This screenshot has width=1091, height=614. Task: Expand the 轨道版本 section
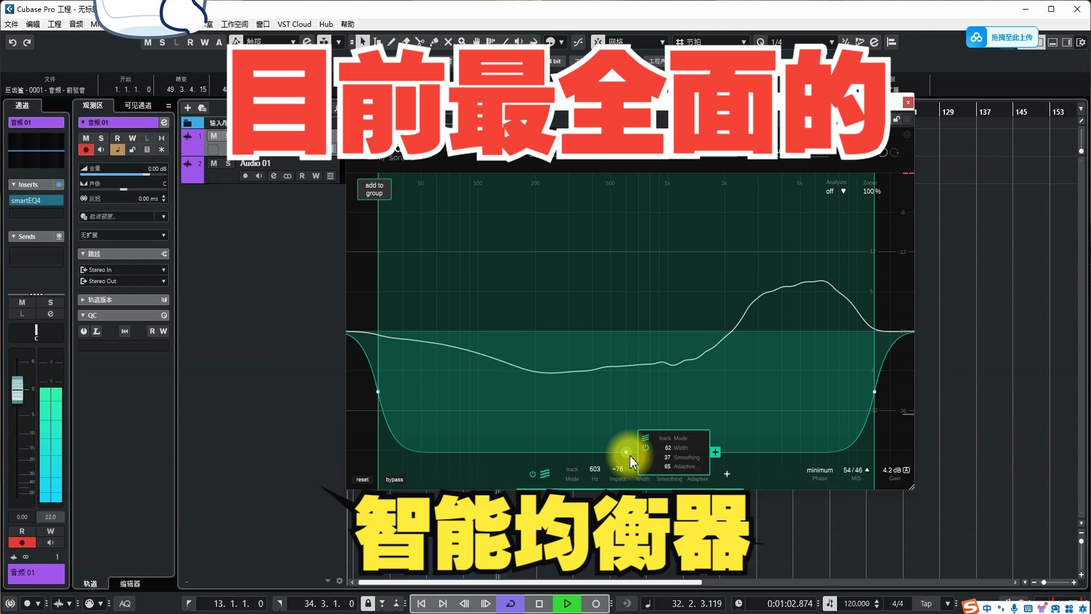(x=83, y=300)
